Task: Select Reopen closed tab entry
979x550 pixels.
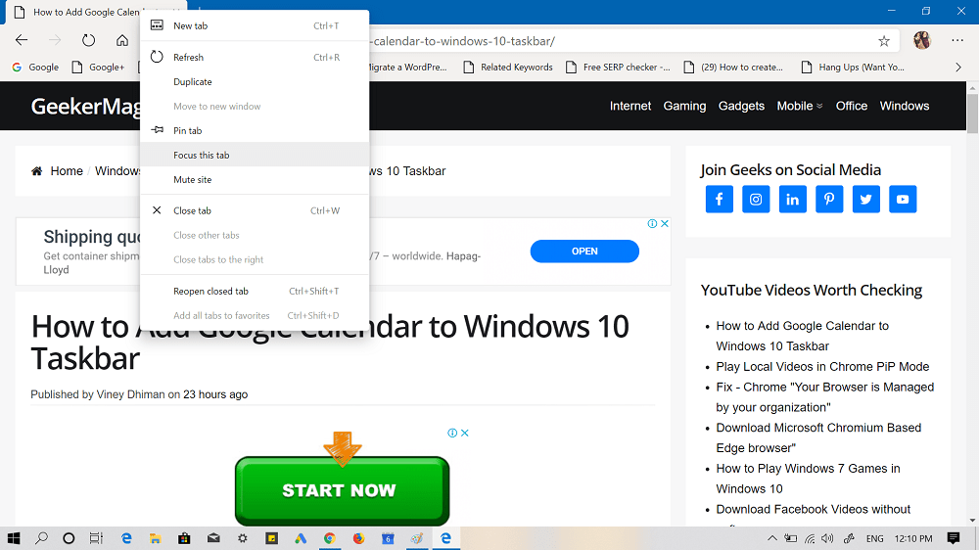Action: [255, 291]
